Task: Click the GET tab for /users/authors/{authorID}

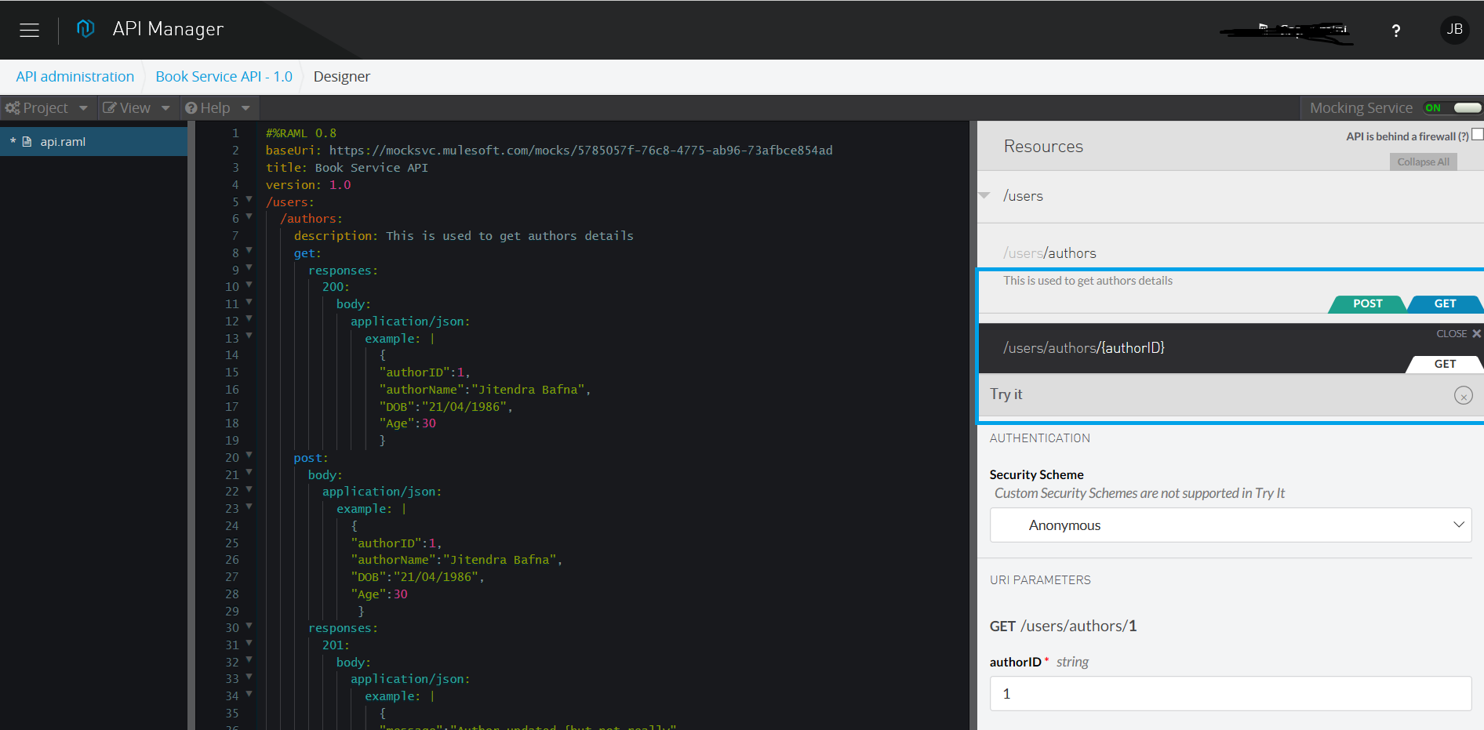Action: (x=1445, y=364)
